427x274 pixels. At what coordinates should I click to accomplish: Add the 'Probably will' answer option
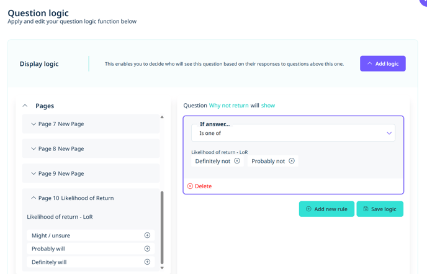pyautogui.click(x=147, y=249)
